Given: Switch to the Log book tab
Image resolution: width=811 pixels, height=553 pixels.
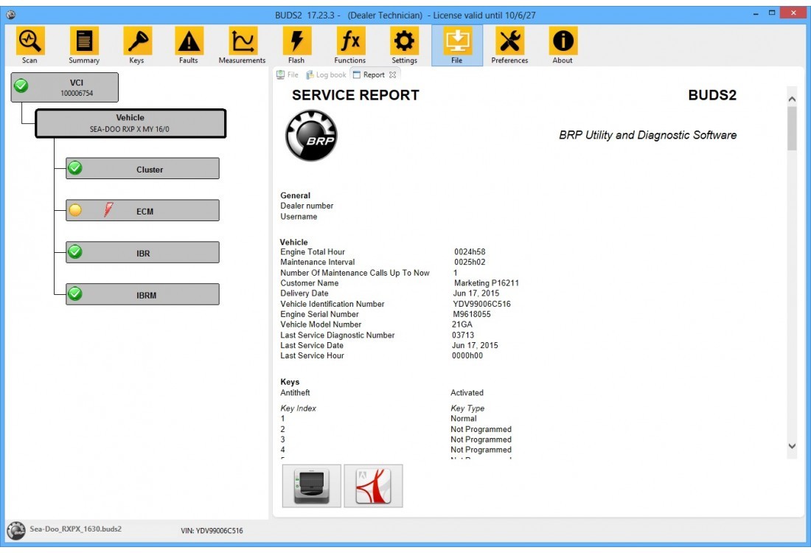Looking at the screenshot, I should (x=326, y=74).
